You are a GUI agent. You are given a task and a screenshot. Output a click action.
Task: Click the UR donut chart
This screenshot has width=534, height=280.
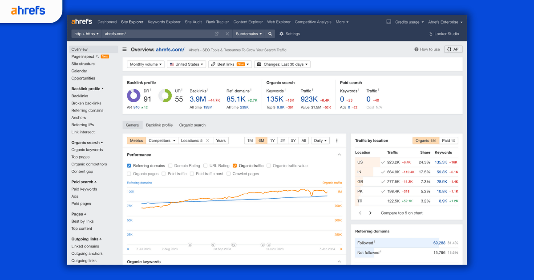tap(165, 96)
